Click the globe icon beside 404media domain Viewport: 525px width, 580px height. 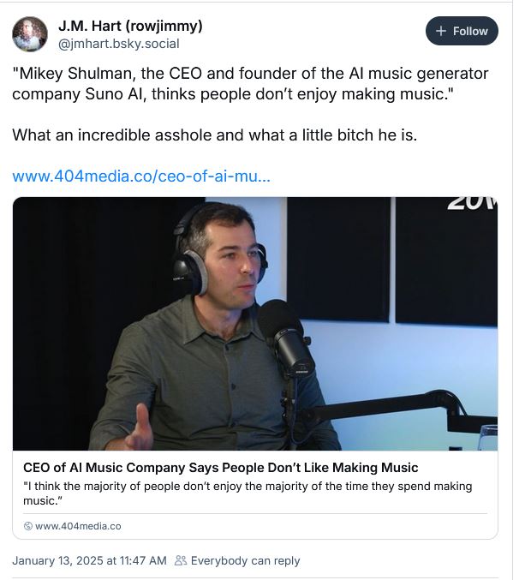coord(28,526)
